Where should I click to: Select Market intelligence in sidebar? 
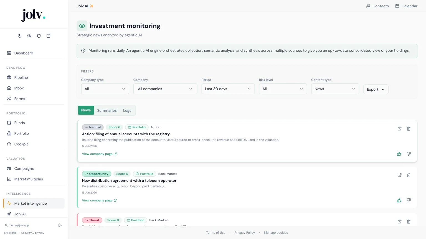pyautogui.click(x=34, y=203)
